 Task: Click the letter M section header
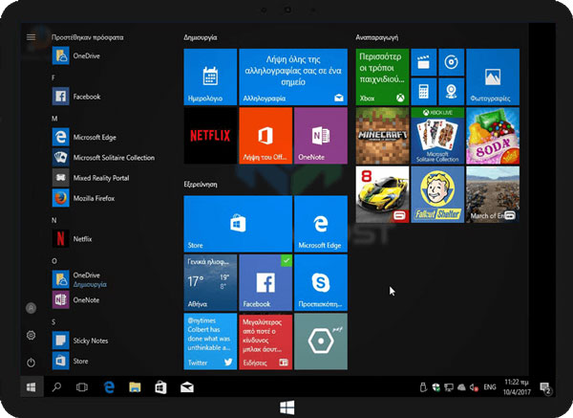coord(54,119)
